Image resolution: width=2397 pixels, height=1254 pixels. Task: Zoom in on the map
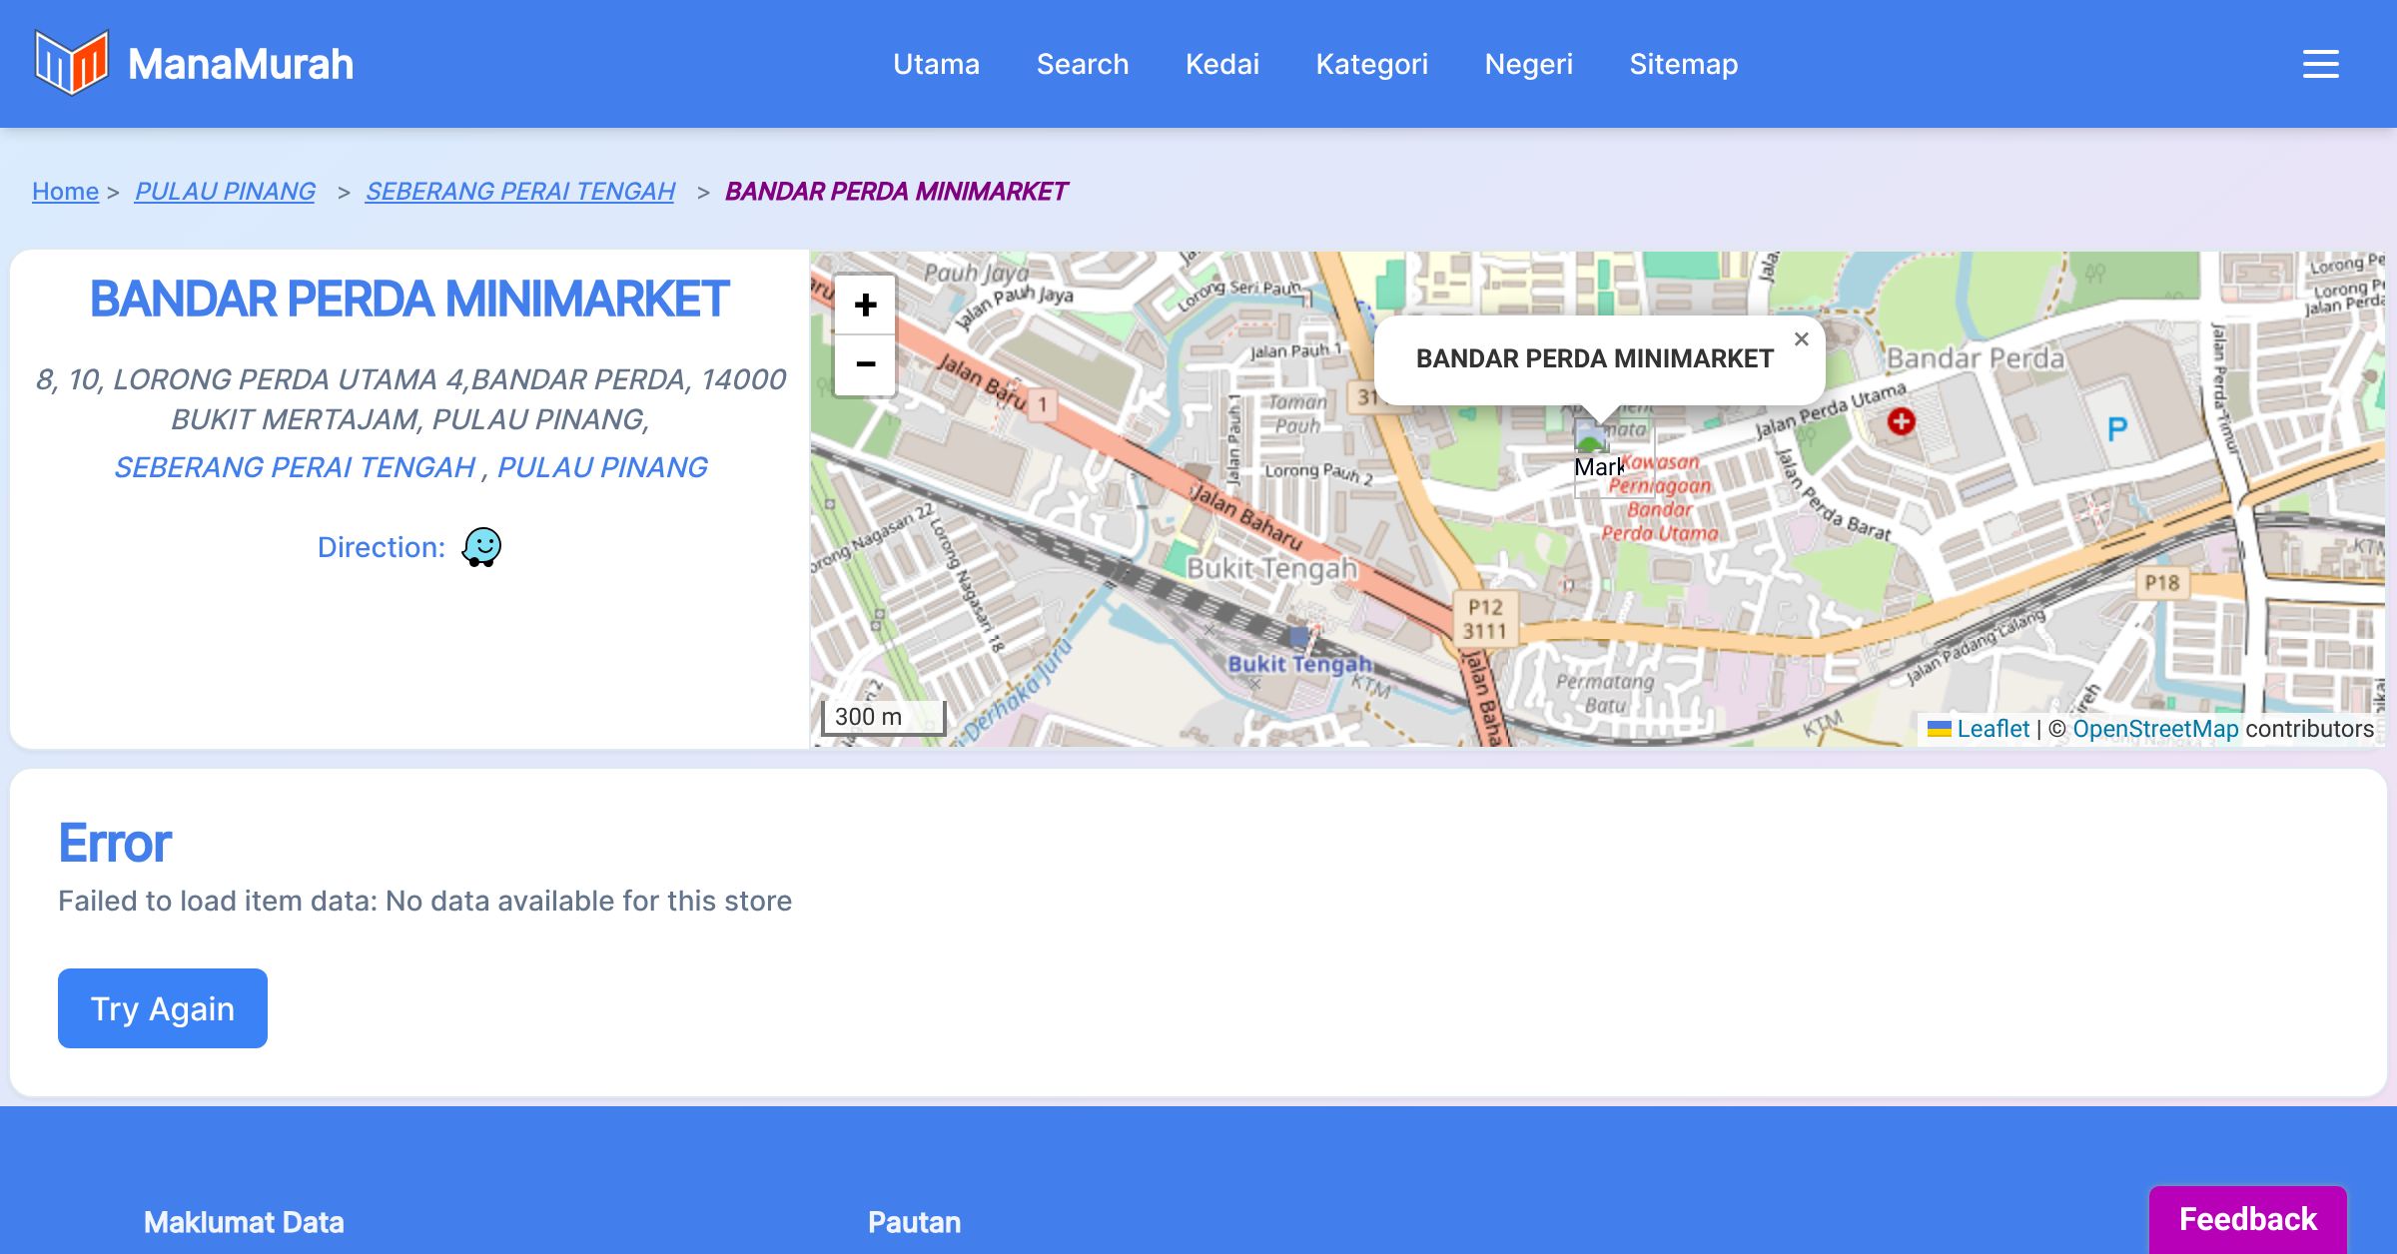[x=865, y=306]
